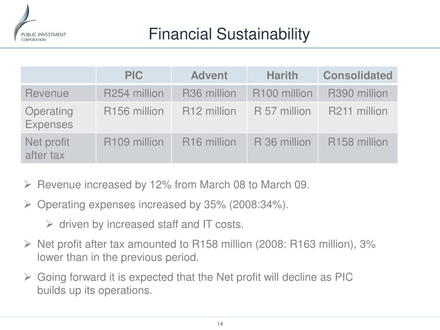Click the Net profit after tax label

click(47, 148)
